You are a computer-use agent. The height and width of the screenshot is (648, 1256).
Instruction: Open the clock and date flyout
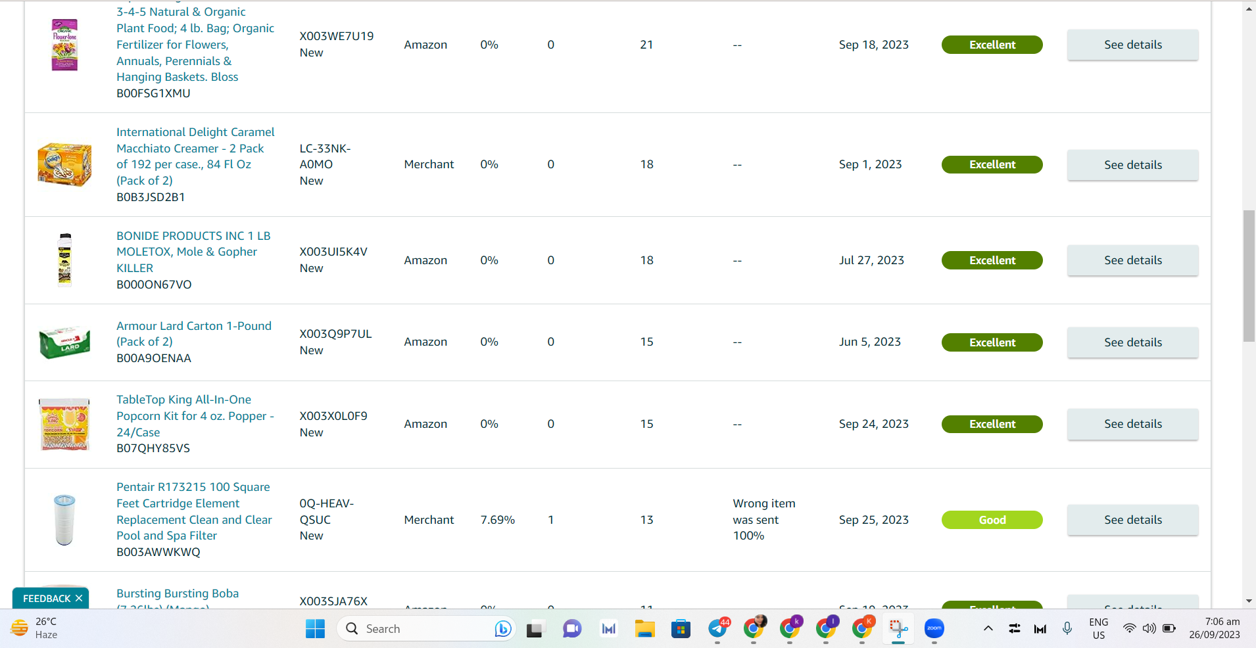pyautogui.click(x=1215, y=628)
